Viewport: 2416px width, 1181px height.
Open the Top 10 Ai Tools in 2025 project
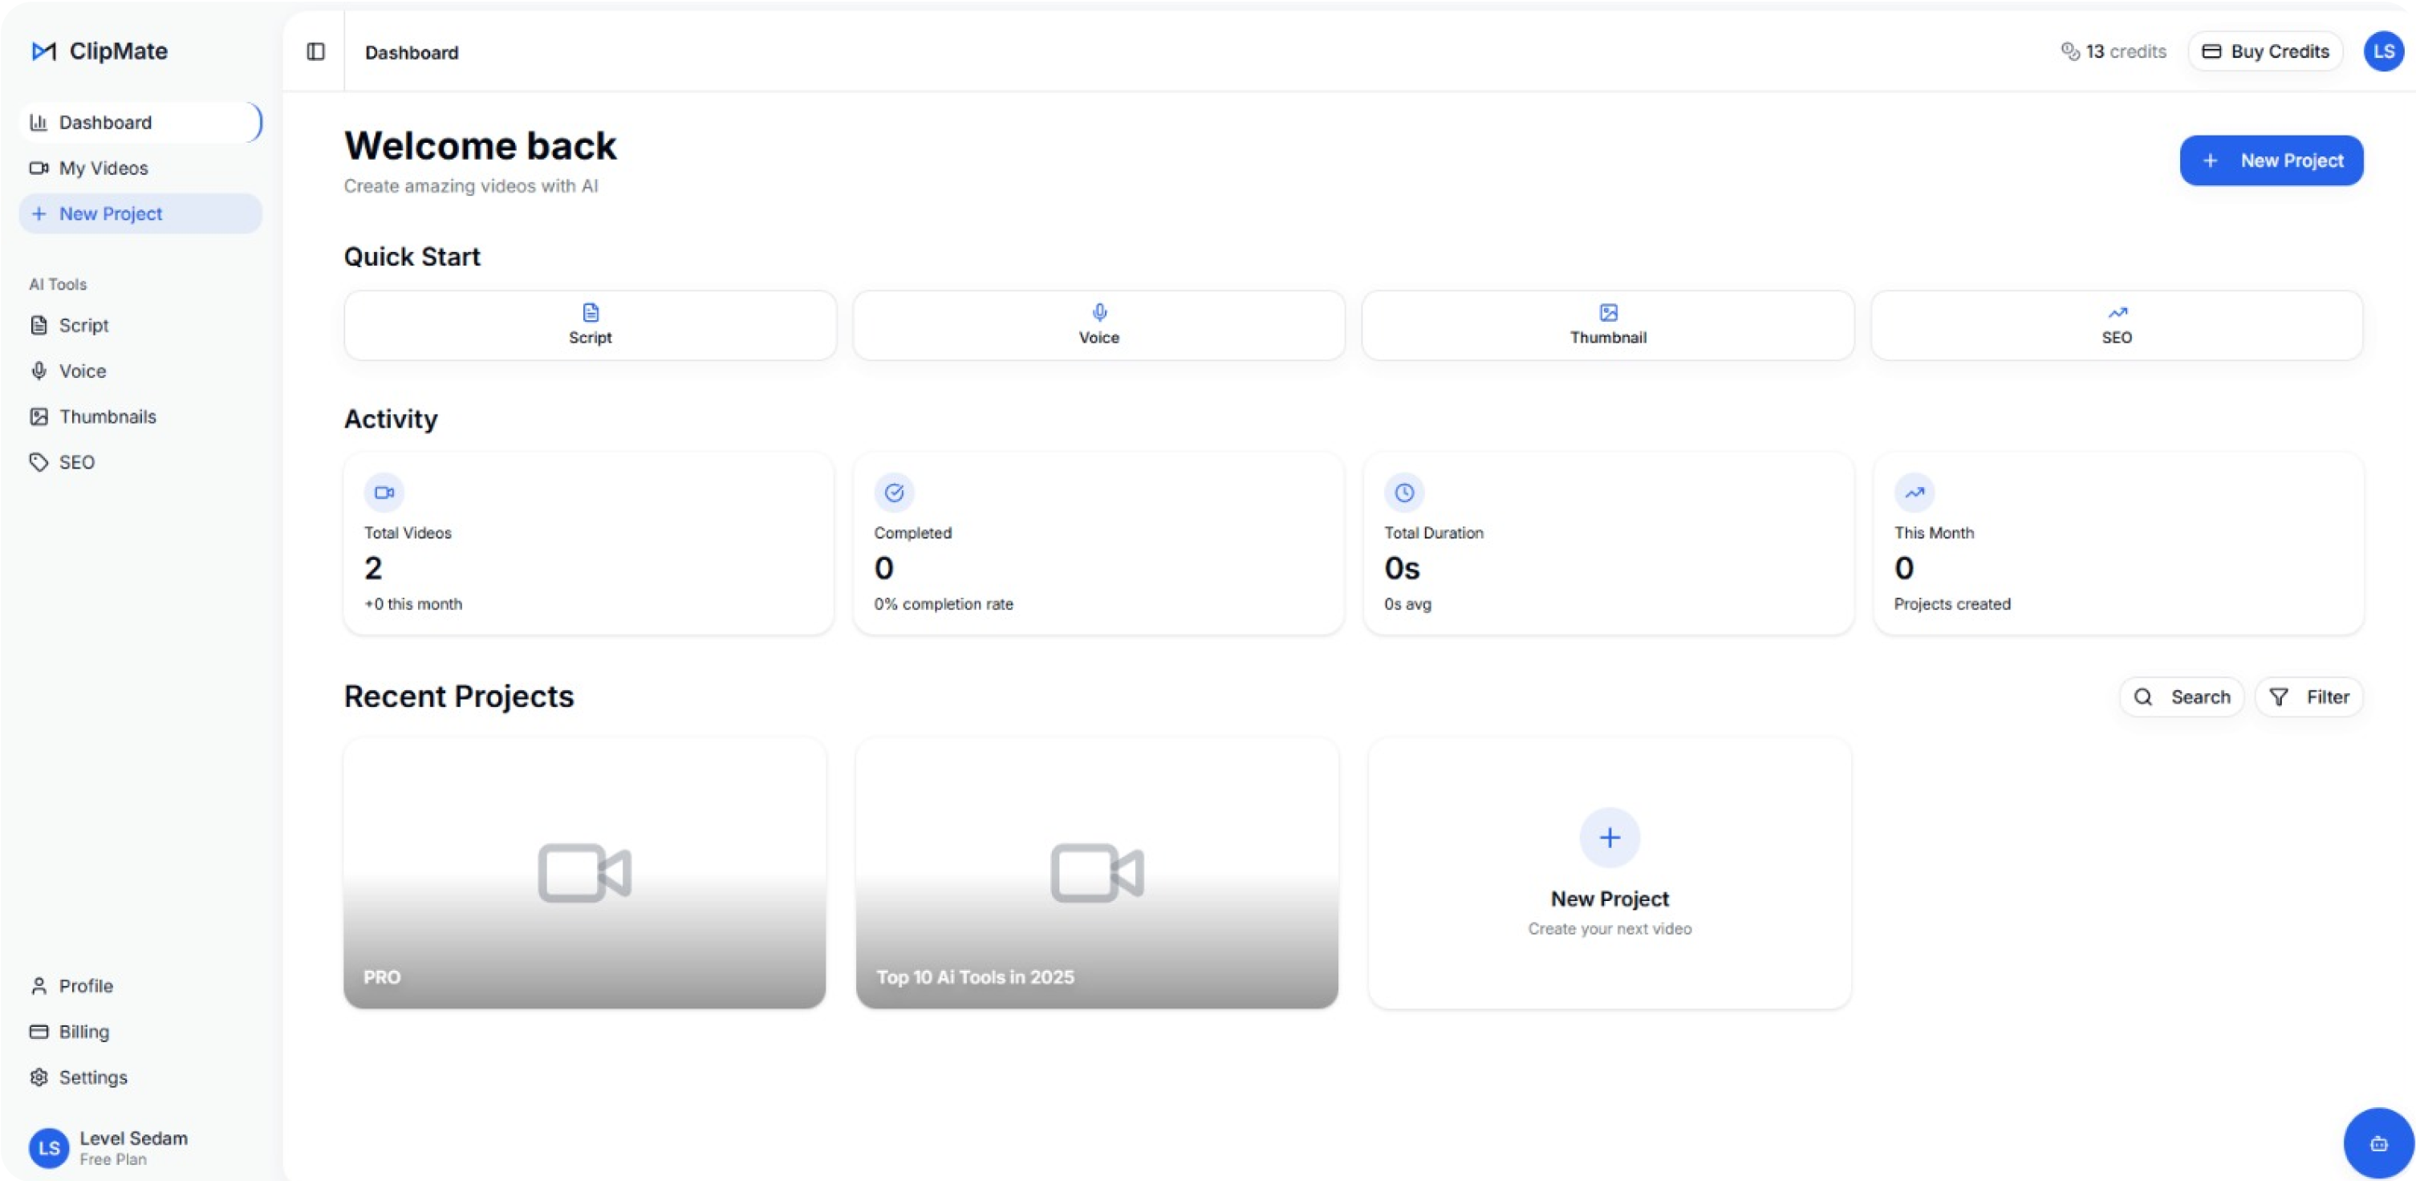pos(1096,872)
